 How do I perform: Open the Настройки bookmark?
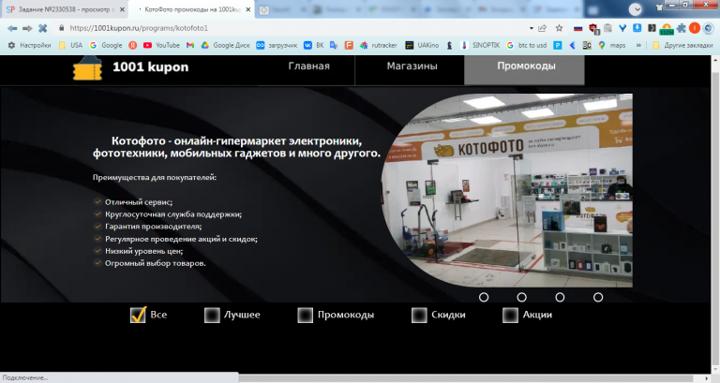pyautogui.click(x=29, y=45)
